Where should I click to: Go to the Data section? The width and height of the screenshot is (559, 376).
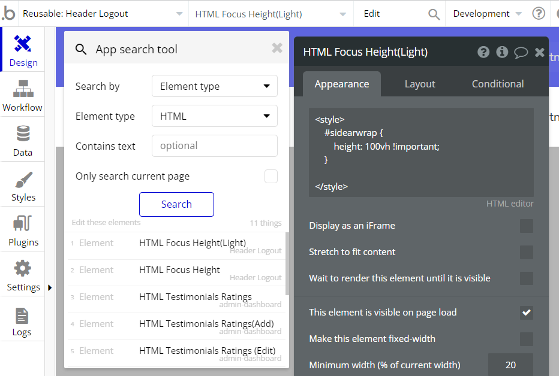point(23,140)
